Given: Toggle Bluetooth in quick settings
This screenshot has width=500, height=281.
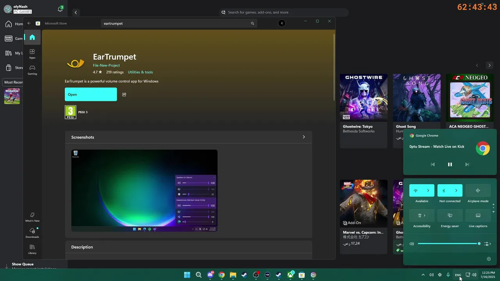Looking at the screenshot, I should point(444,190).
